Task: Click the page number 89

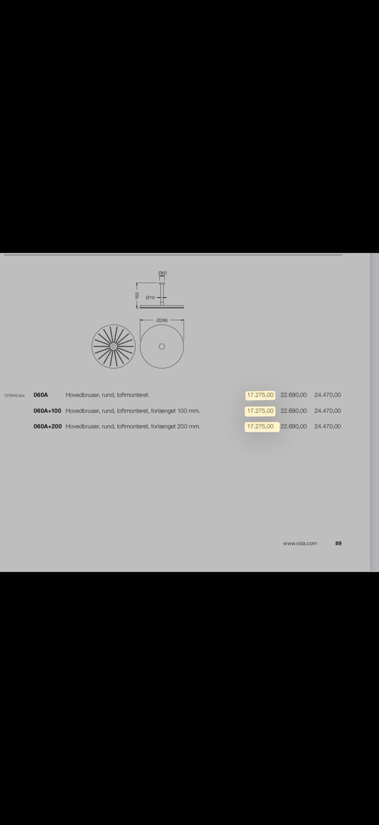Action: (338, 544)
